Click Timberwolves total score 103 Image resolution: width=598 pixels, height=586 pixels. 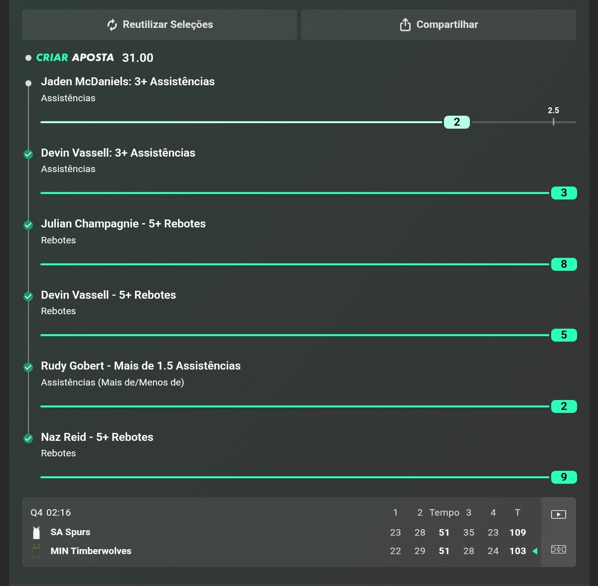click(x=518, y=551)
